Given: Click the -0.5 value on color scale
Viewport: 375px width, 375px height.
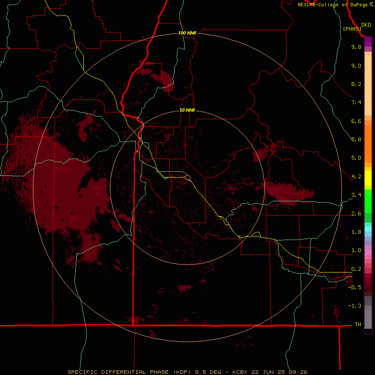Looking at the screenshot, I should (355, 287).
